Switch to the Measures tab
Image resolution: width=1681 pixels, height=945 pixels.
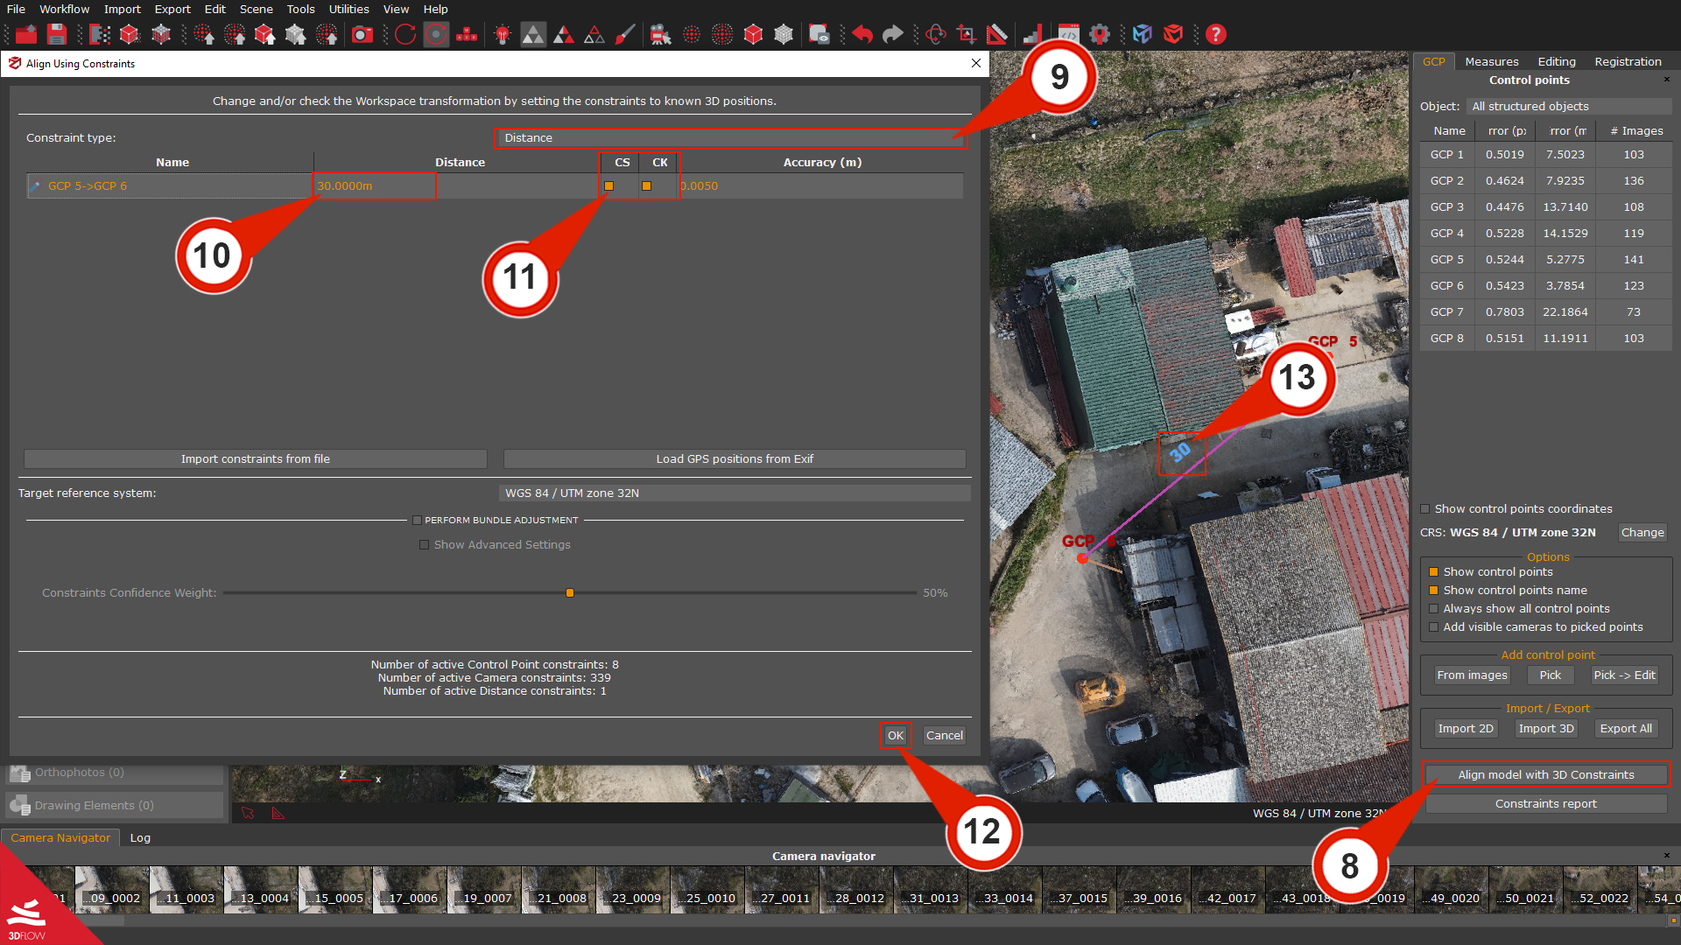click(x=1491, y=61)
